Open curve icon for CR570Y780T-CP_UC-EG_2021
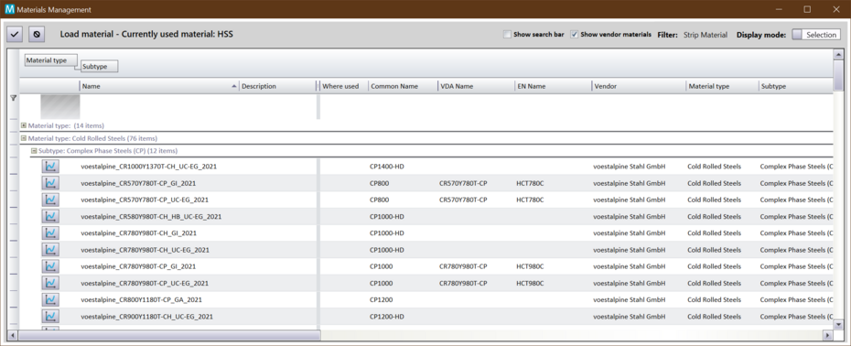The image size is (851, 346). pyautogui.click(x=50, y=200)
